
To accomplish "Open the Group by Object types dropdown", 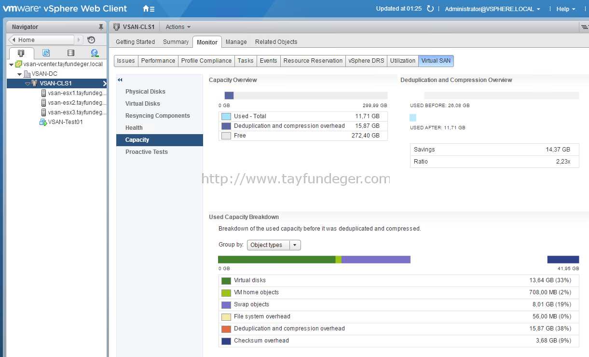I will tap(274, 245).
